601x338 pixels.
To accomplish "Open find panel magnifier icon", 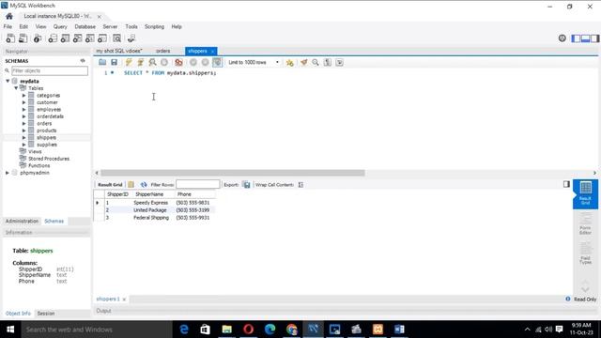I will click(316, 62).
